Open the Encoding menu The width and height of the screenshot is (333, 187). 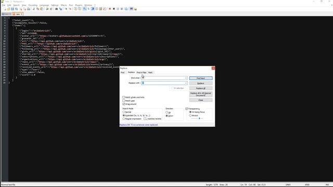(33, 5)
